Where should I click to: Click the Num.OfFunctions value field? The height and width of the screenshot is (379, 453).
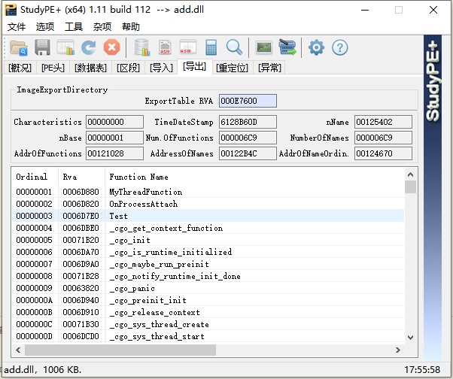tap(248, 138)
